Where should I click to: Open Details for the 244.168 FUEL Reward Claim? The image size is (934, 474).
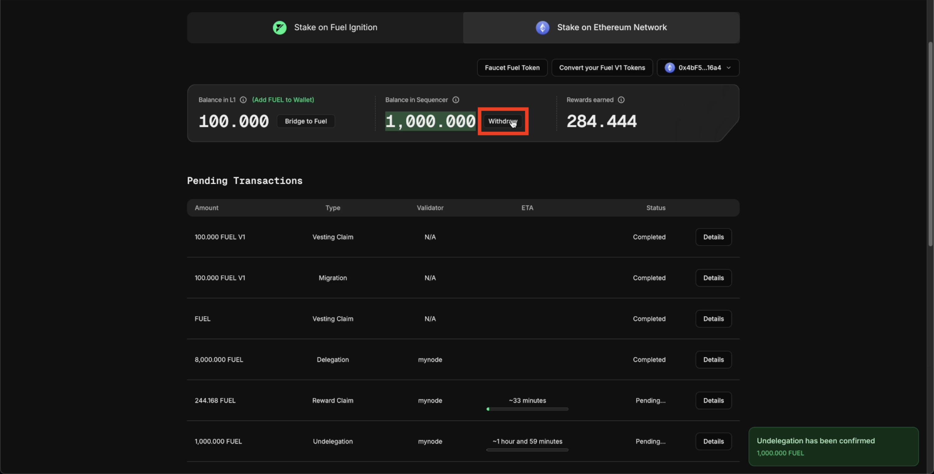[713, 401]
